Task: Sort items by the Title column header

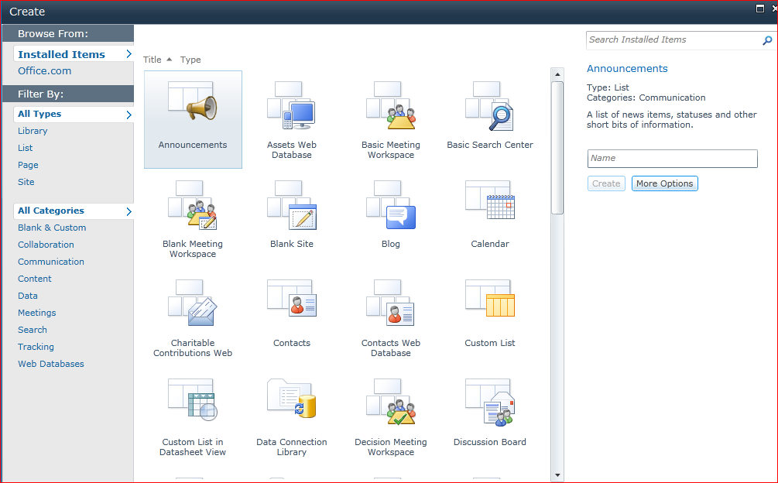Action: click(153, 60)
